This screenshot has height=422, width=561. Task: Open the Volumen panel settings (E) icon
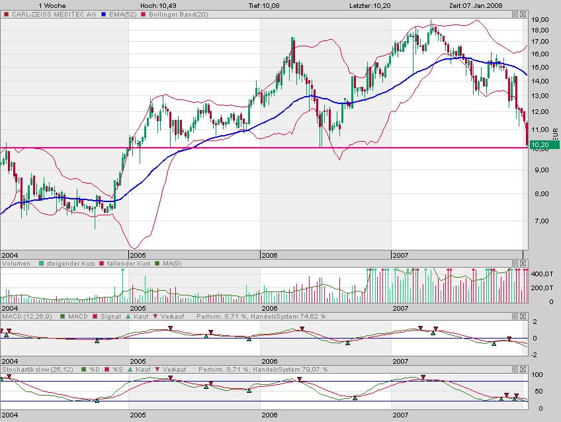tap(515, 264)
